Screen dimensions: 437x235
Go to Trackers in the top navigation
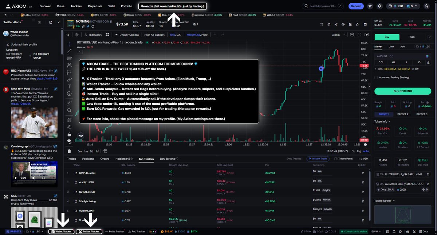(76, 6)
